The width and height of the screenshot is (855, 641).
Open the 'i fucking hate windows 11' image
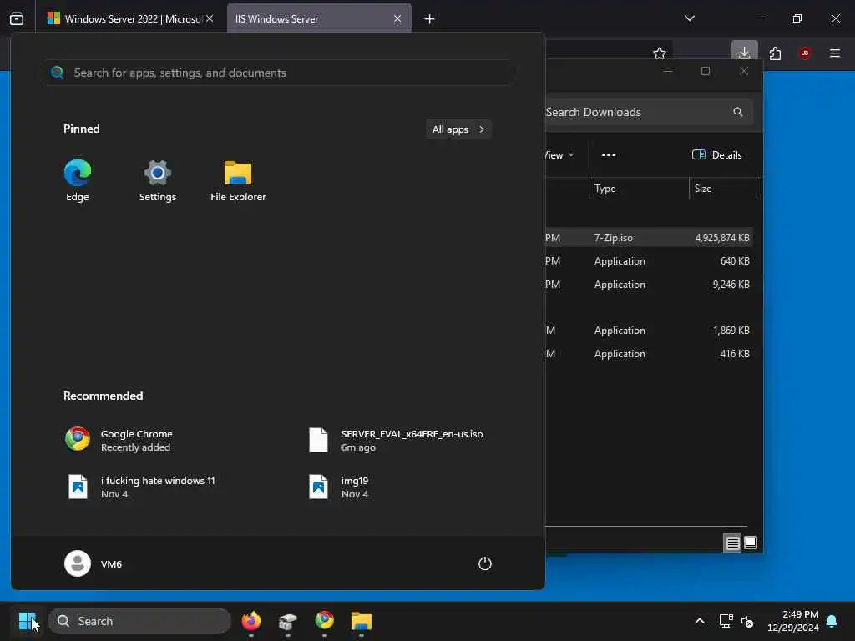pos(139,487)
